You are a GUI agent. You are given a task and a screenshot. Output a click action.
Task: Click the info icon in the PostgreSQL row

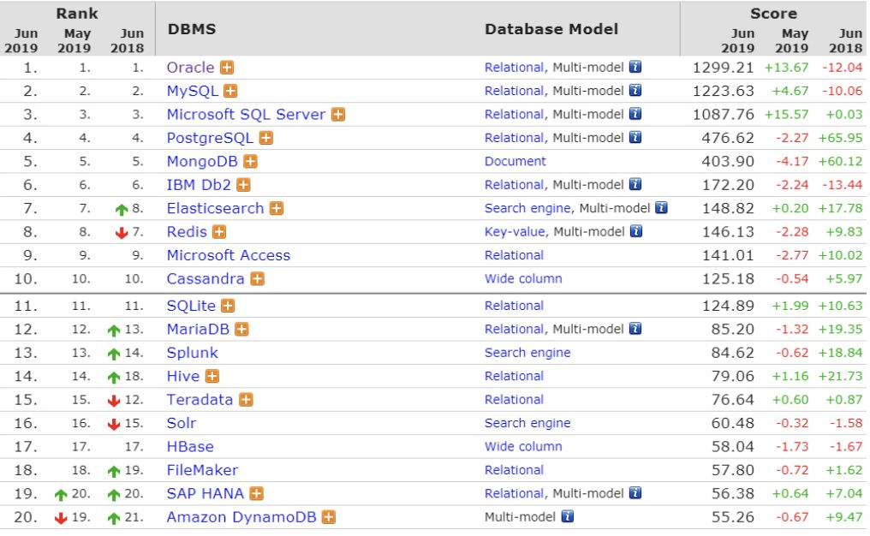635,137
